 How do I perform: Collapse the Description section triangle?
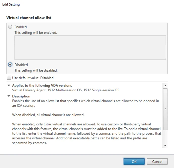coord(9,96)
